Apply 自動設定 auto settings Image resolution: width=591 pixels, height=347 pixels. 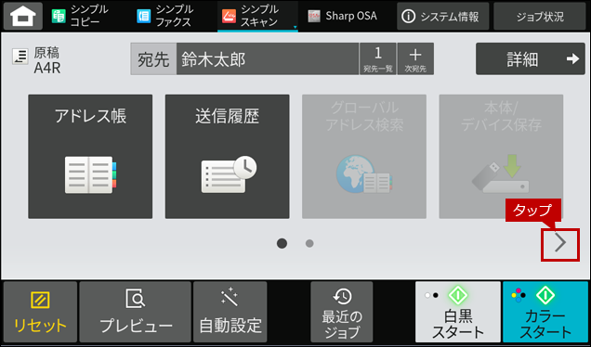click(230, 312)
